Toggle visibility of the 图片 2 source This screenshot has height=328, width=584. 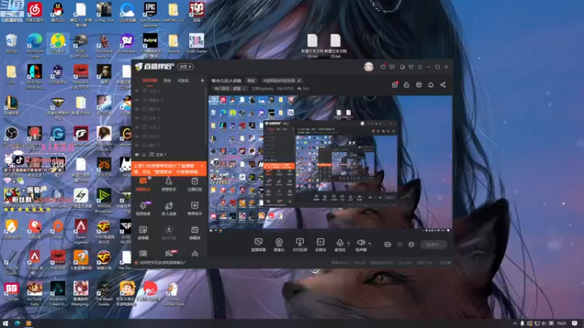click(137, 145)
